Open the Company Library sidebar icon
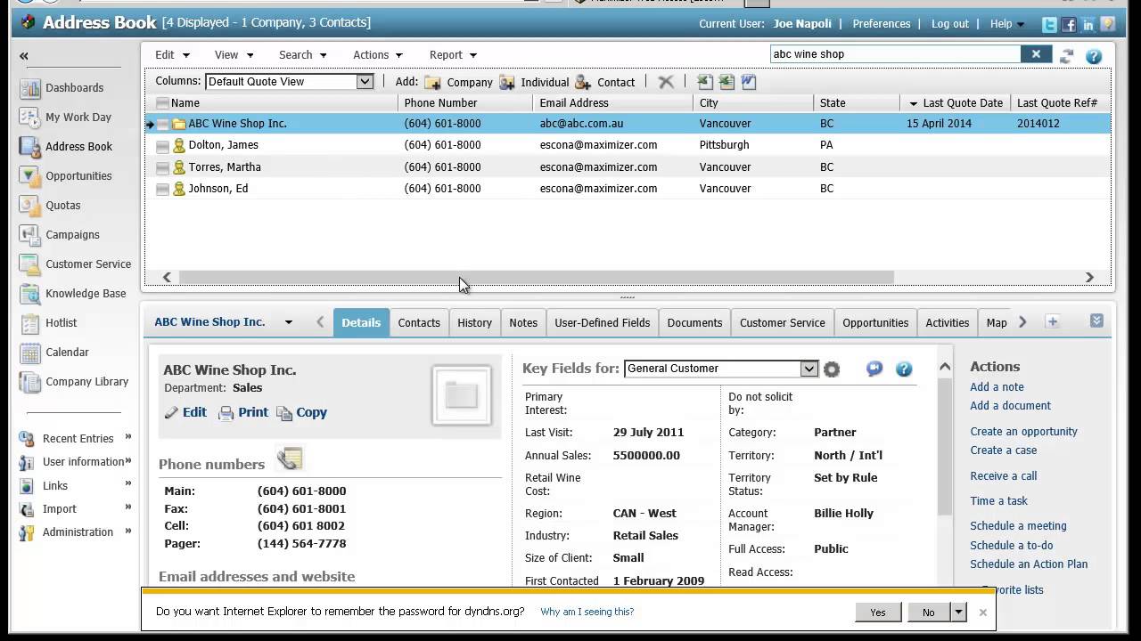1141x641 pixels. click(30, 382)
